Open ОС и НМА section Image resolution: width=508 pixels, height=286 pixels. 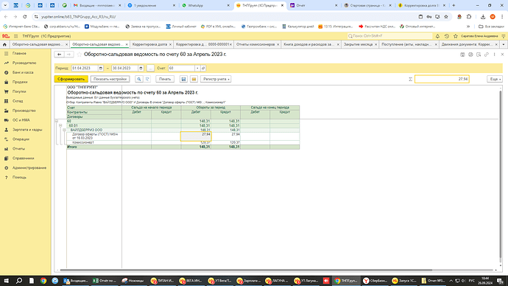(21, 120)
